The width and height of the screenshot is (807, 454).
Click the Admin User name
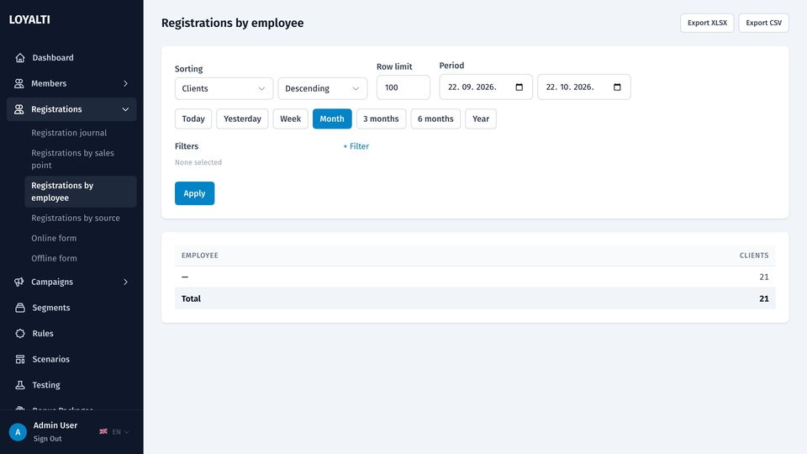click(55, 425)
